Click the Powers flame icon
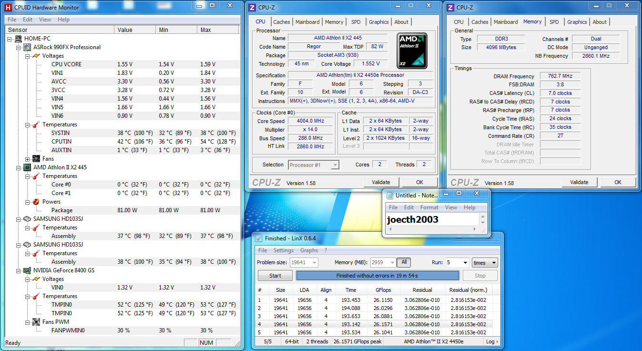The image size is (642, 351). coord(36,202)
